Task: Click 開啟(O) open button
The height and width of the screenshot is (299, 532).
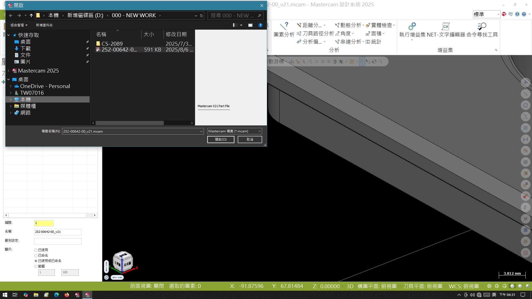Action: click(x=221, y=140)
